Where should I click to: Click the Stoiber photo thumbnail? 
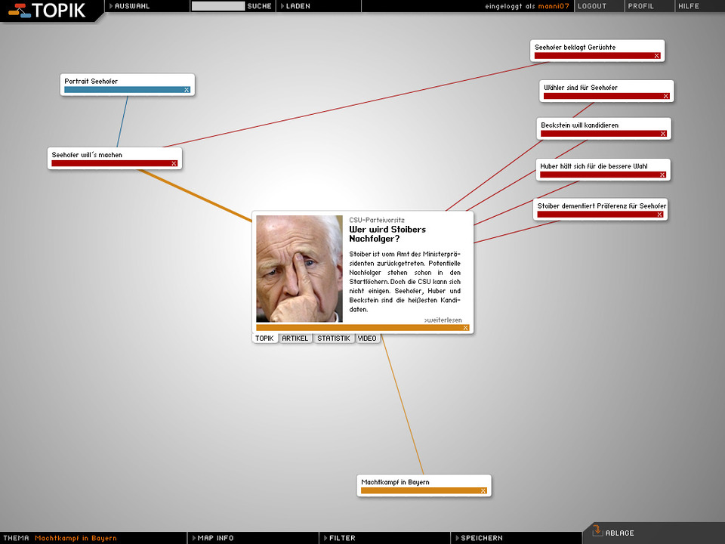pos(299,269)
